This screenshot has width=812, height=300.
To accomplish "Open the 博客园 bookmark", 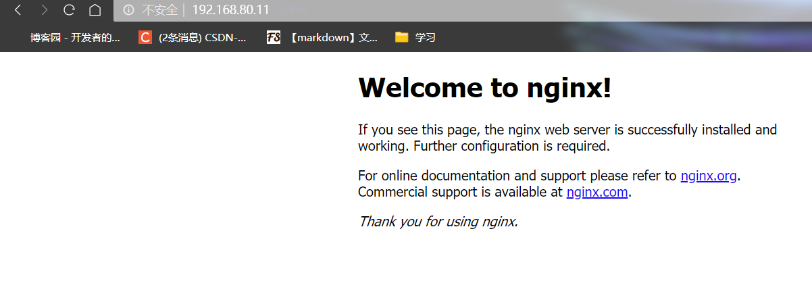I will (75, 38).
